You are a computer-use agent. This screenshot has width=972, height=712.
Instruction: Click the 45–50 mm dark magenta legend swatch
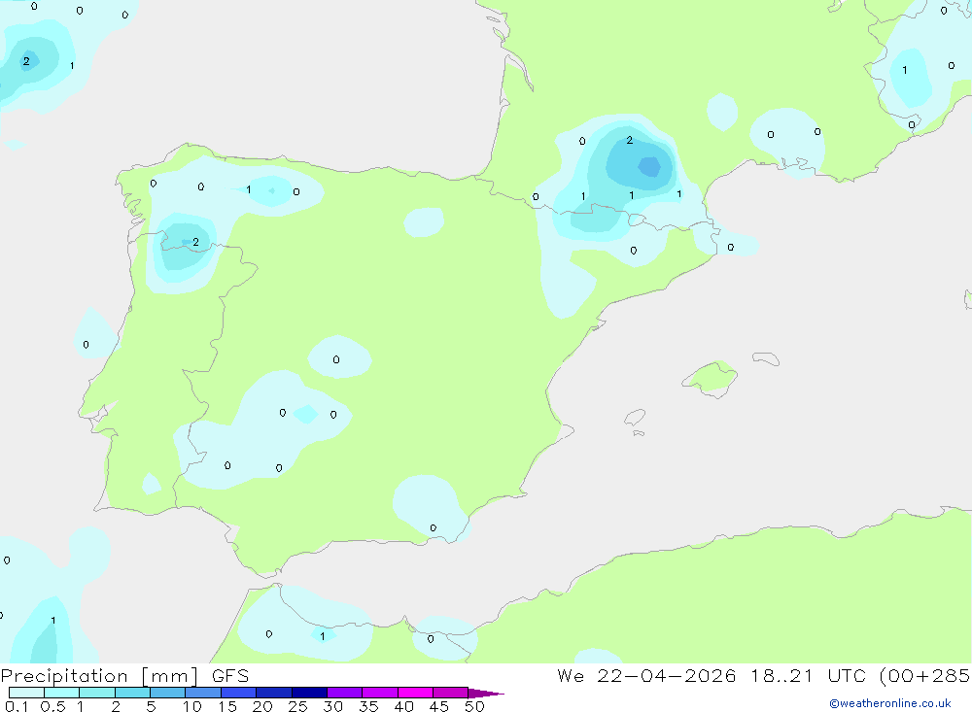click(451, 693)
